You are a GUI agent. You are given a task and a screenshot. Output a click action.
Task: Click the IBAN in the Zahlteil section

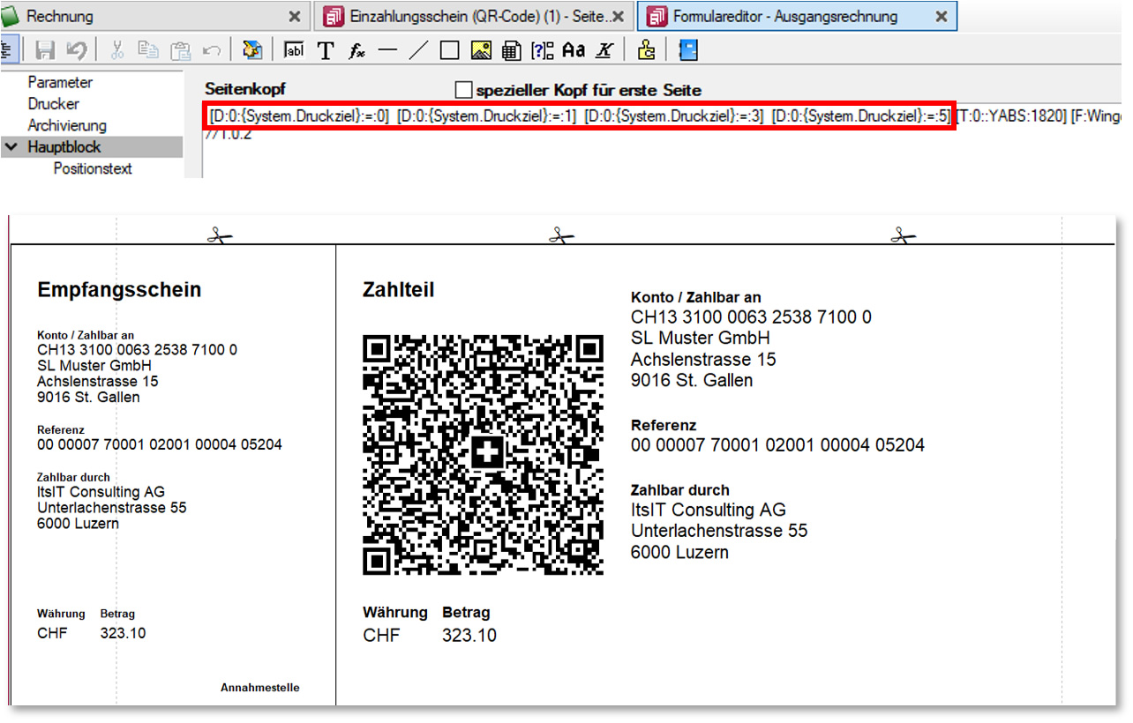(751, 317)
